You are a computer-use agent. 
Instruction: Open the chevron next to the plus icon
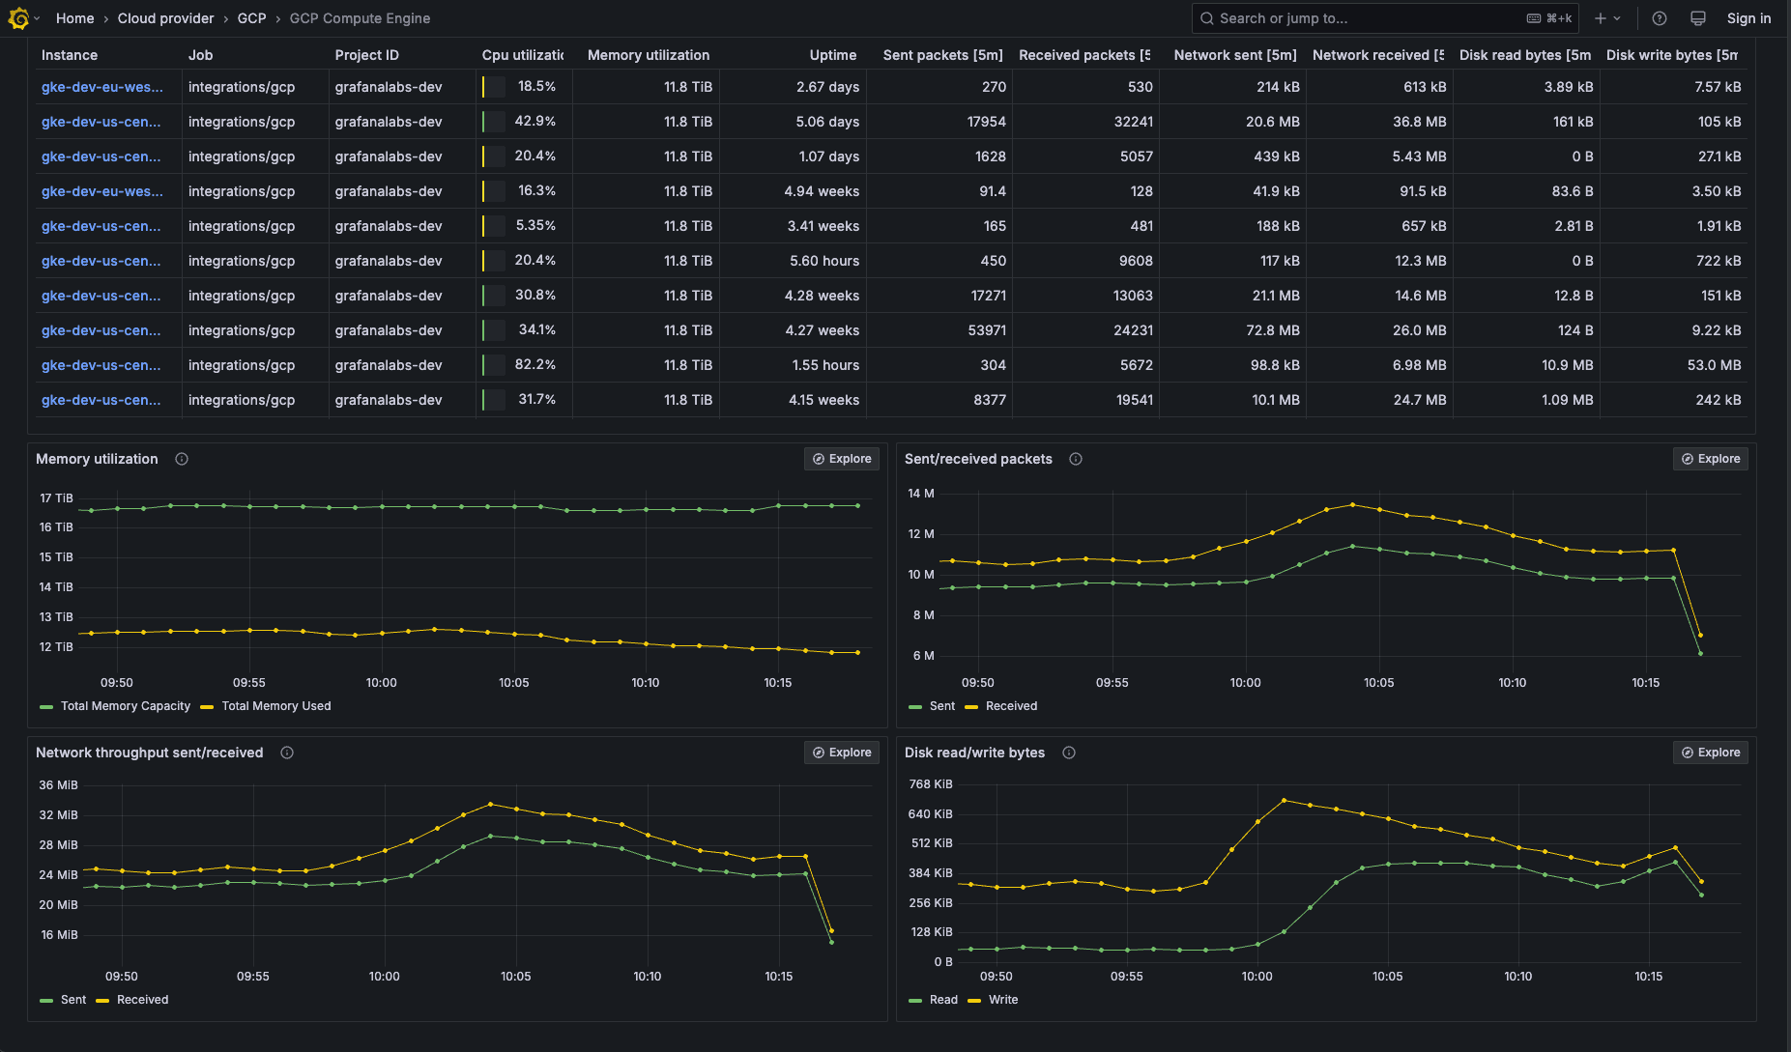tap(1617, 18)
